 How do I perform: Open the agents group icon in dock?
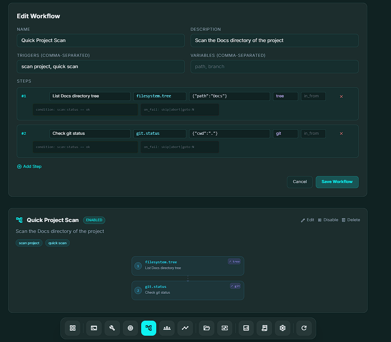[167, 328]
